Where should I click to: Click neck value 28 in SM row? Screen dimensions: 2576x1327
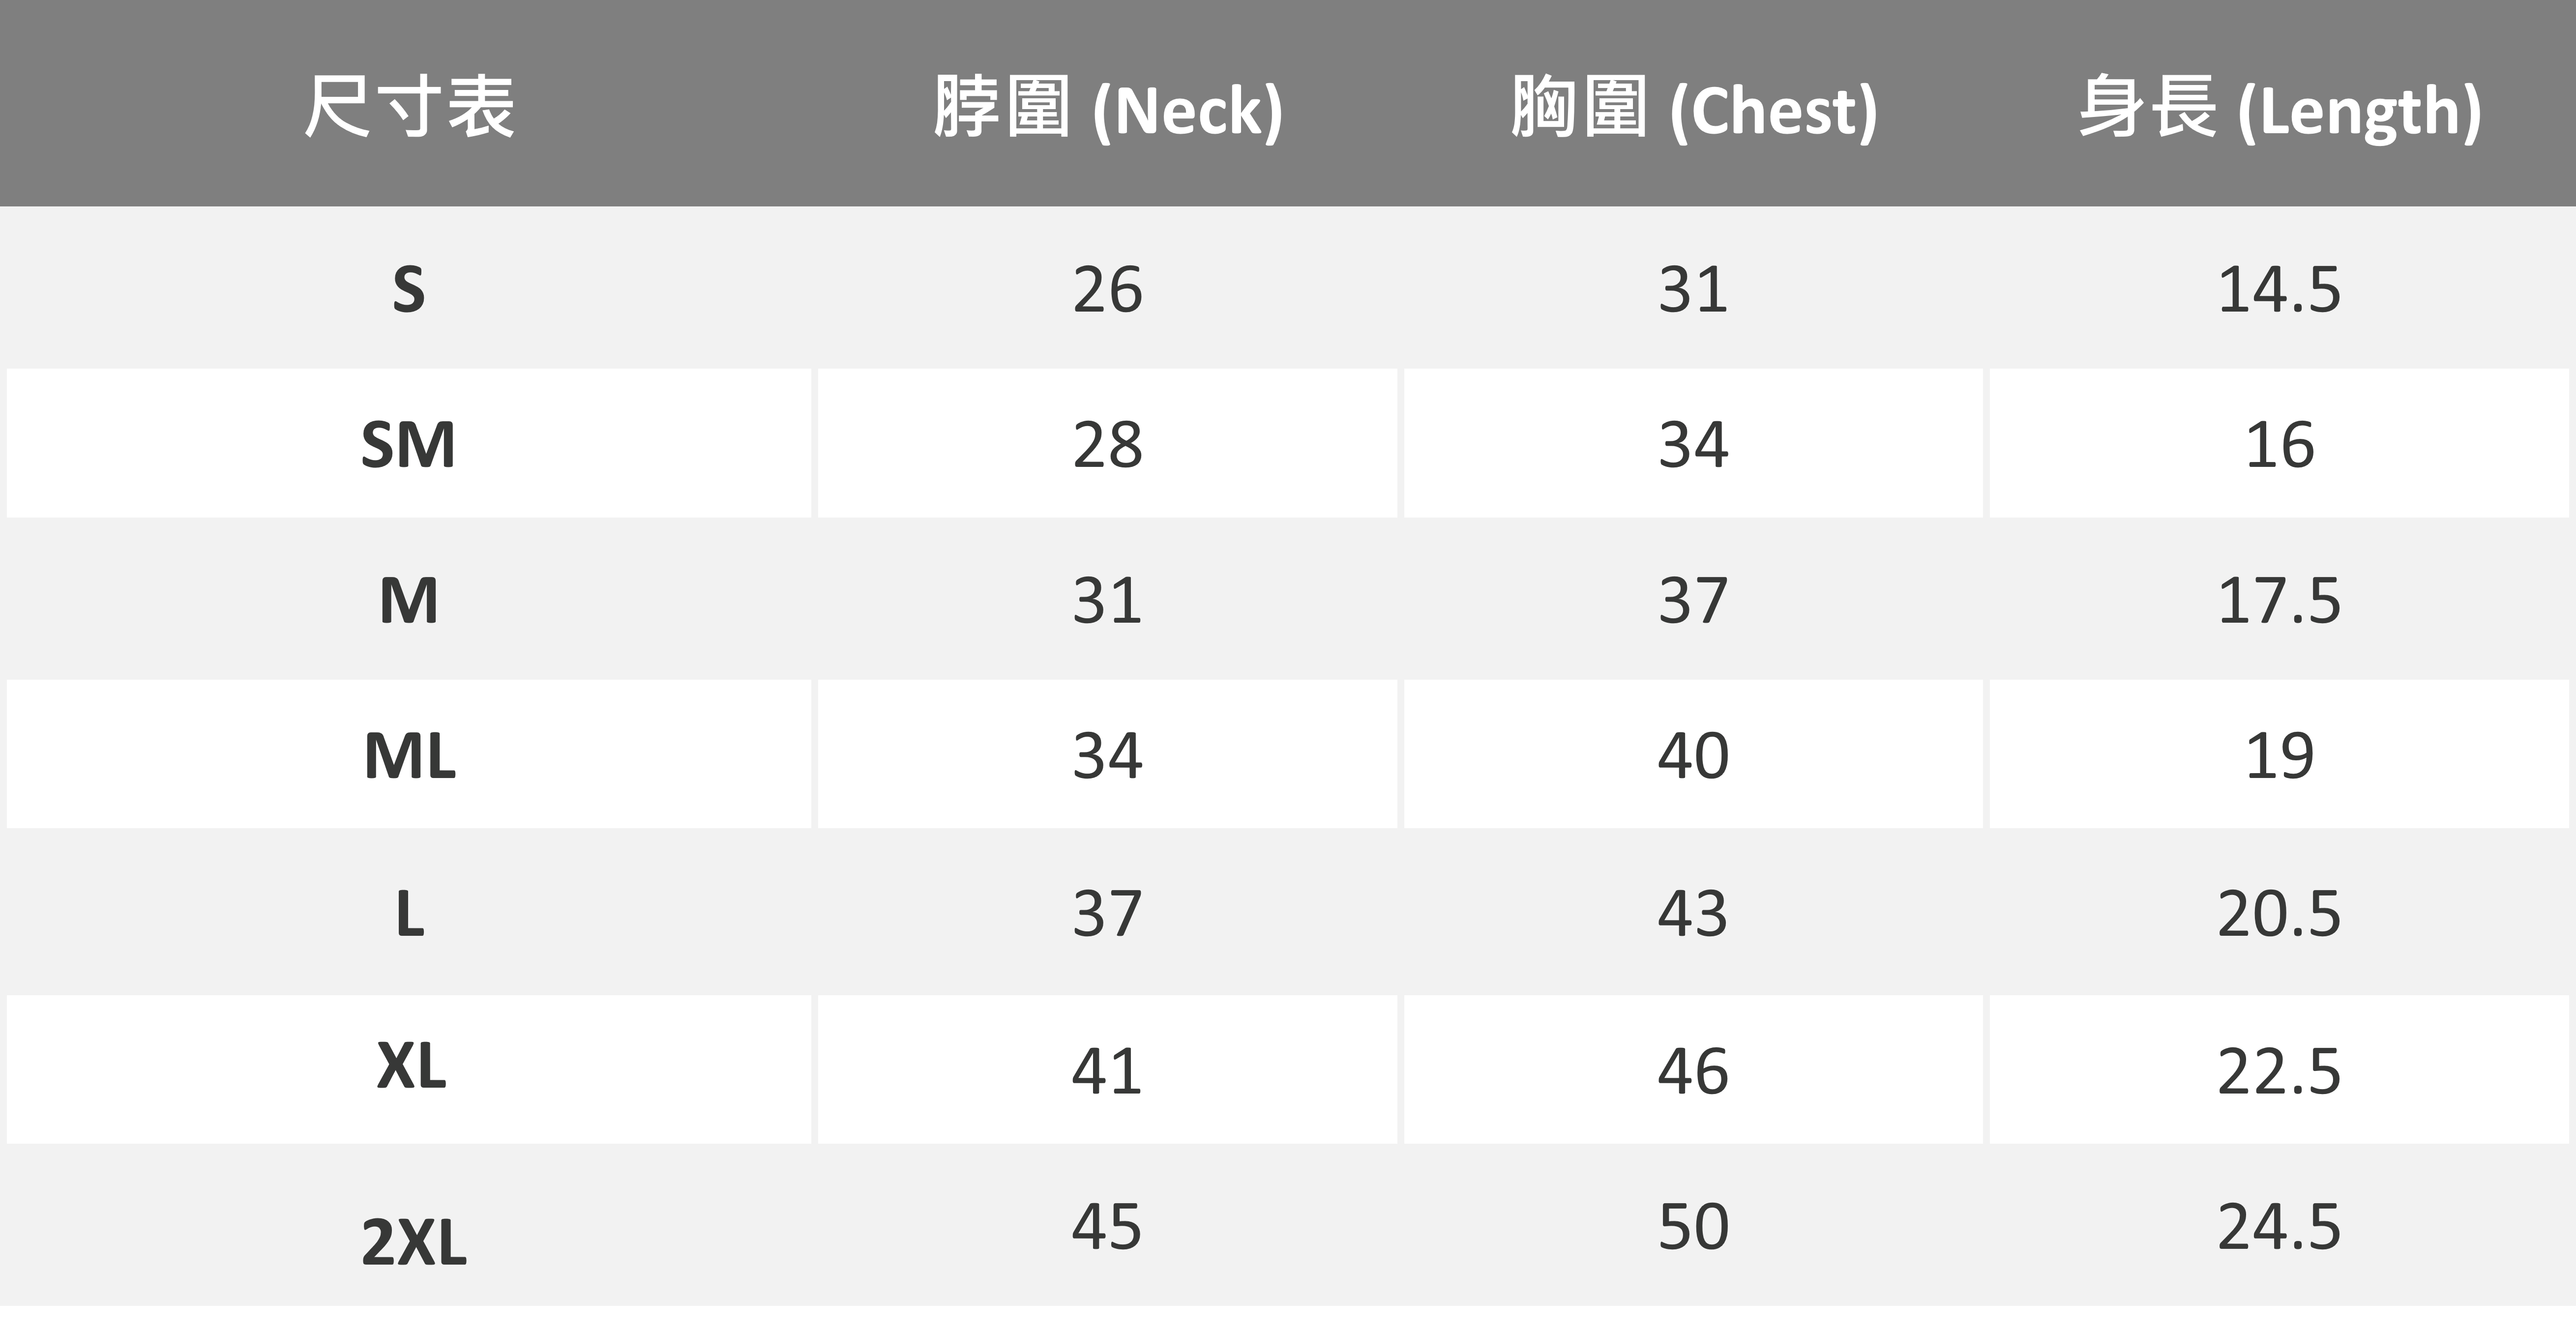tap(1107, 445)
